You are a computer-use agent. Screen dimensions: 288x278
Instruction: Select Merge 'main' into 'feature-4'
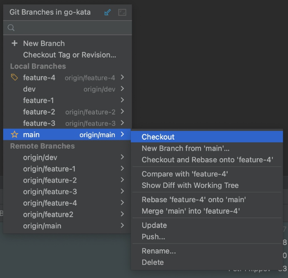(191, 211)
